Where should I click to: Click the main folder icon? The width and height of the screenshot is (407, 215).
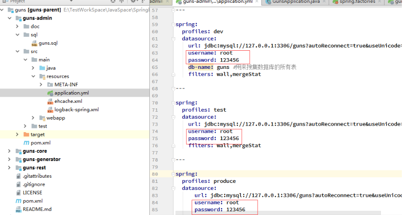34,60
